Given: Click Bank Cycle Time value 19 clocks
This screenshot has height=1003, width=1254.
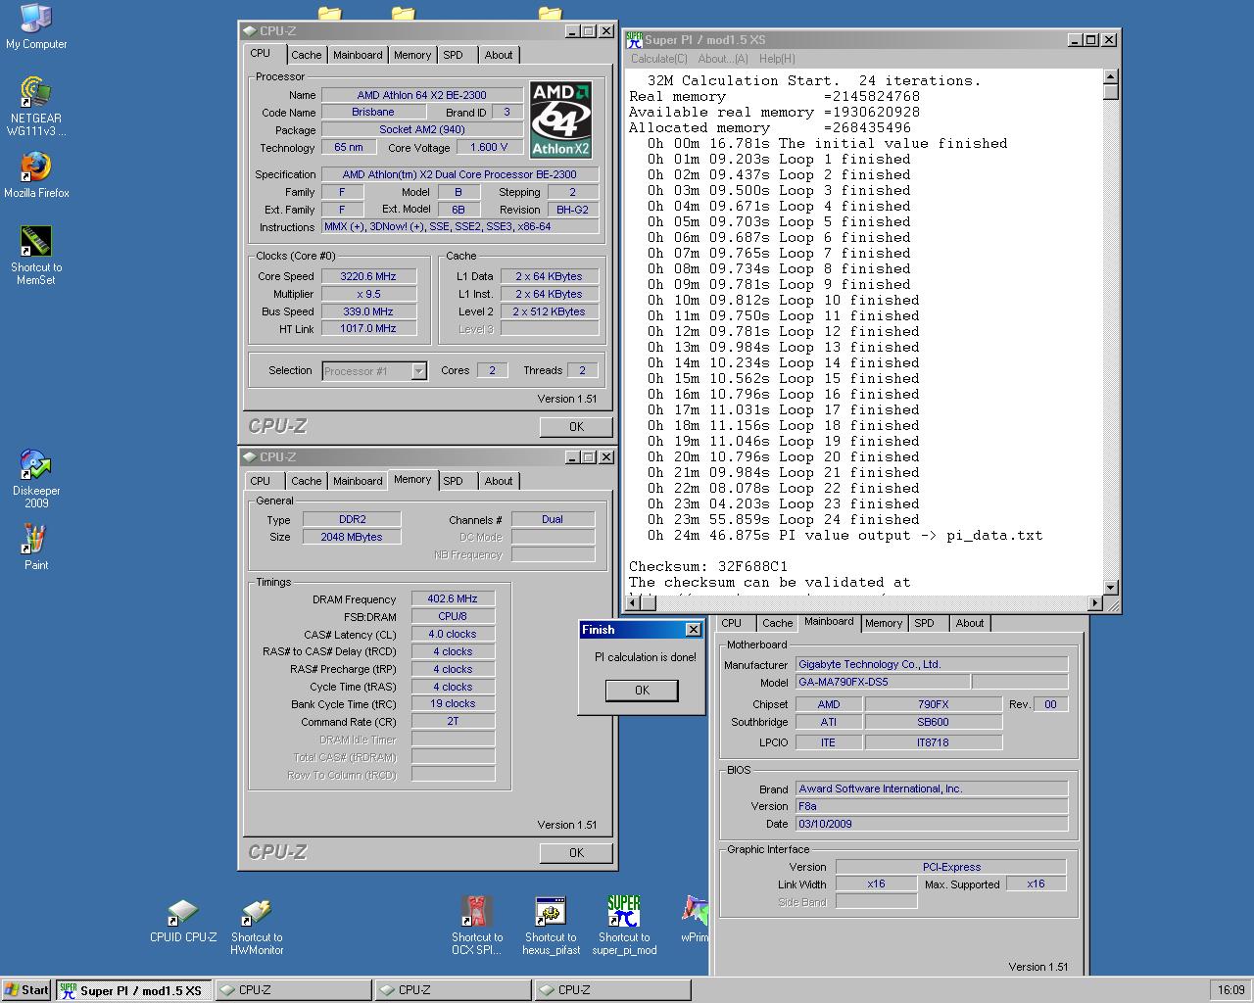Looking at the screenshot, I should click(453, 704).
